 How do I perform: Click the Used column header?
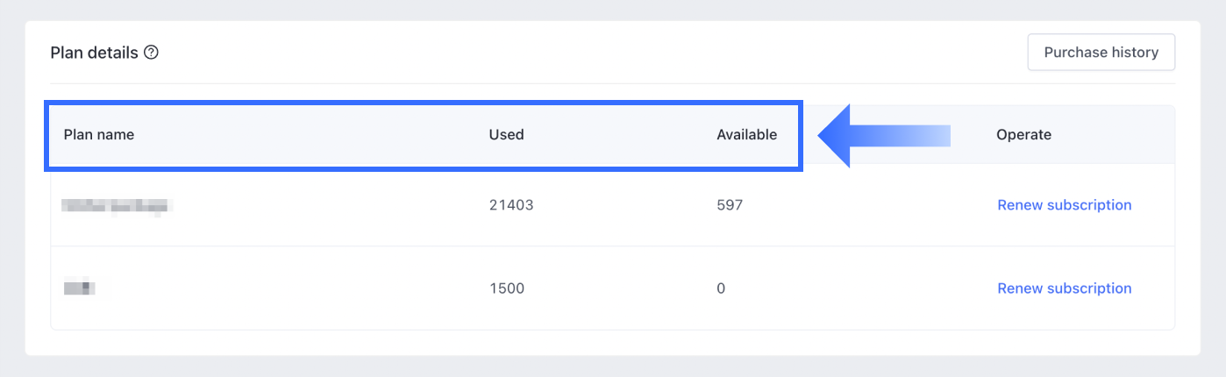pos(506,135)
